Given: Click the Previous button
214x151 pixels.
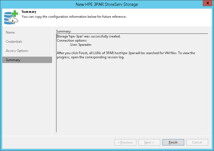Looking at the screenshot, I should tap(125, 142).
